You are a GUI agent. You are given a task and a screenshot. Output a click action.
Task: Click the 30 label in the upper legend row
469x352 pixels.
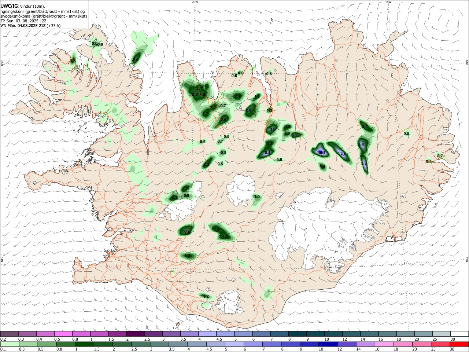(453, 339)
